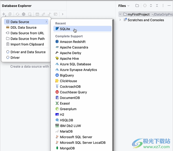Collapse the myFirstProject tree node
Image resolution: width=173 pixels, height=151 pixels.
[x=120, y=14]
